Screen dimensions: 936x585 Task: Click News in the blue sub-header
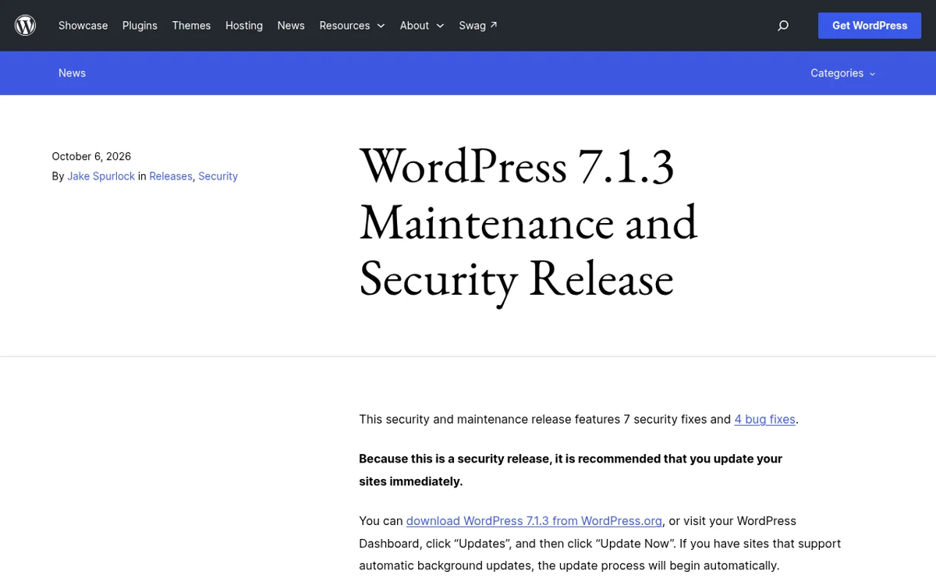[x=72, y=73]
